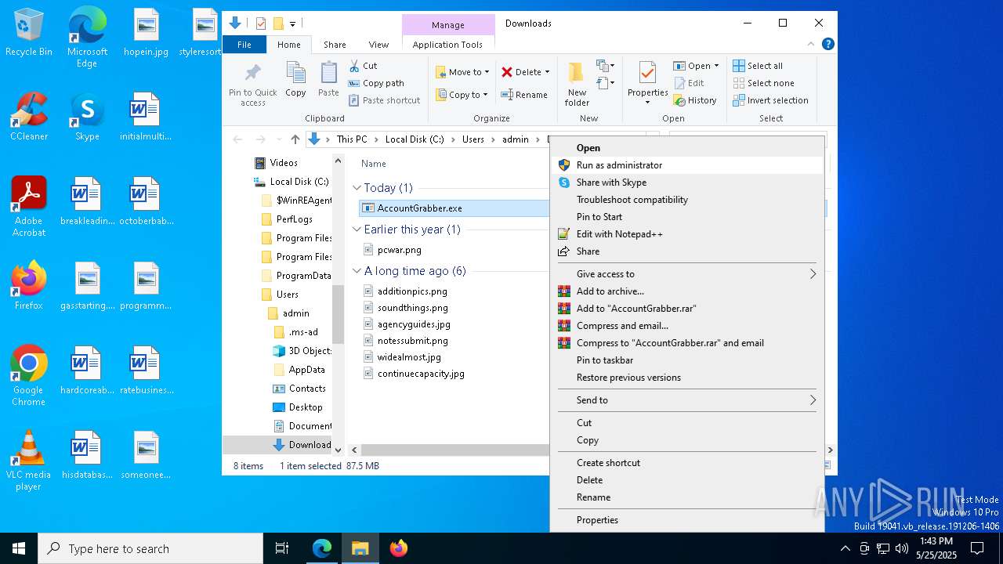Viewport: 1003px width, 564px height.
Task: Click Pin to Quick access icon
Action: (x=252, y=74)
